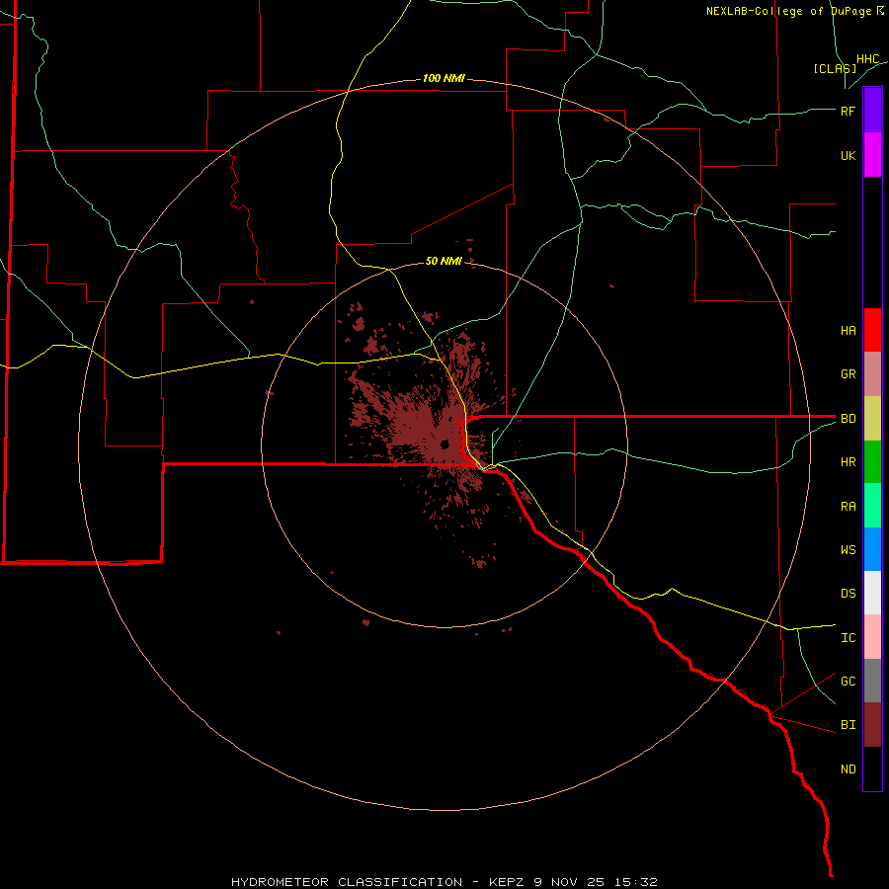Click the GR legend label text

pyautogui.click(x=848, y=374)
